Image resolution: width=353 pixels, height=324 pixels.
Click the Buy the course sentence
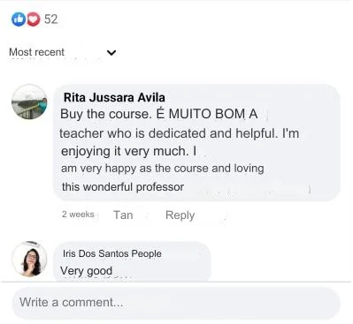coord(105,114)
